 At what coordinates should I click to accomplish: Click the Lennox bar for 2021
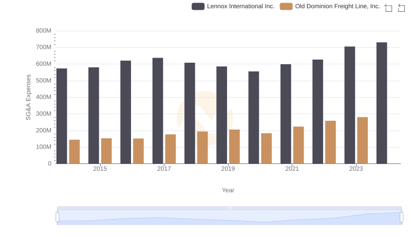286,114
